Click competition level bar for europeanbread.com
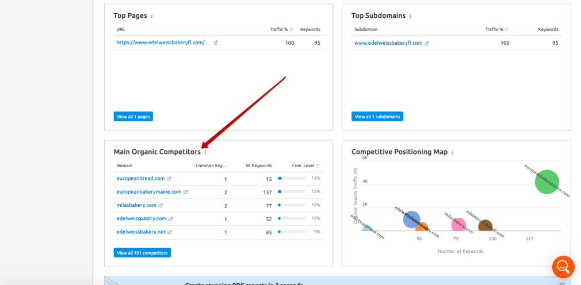 pyautogui.click(x=292, y=179)
